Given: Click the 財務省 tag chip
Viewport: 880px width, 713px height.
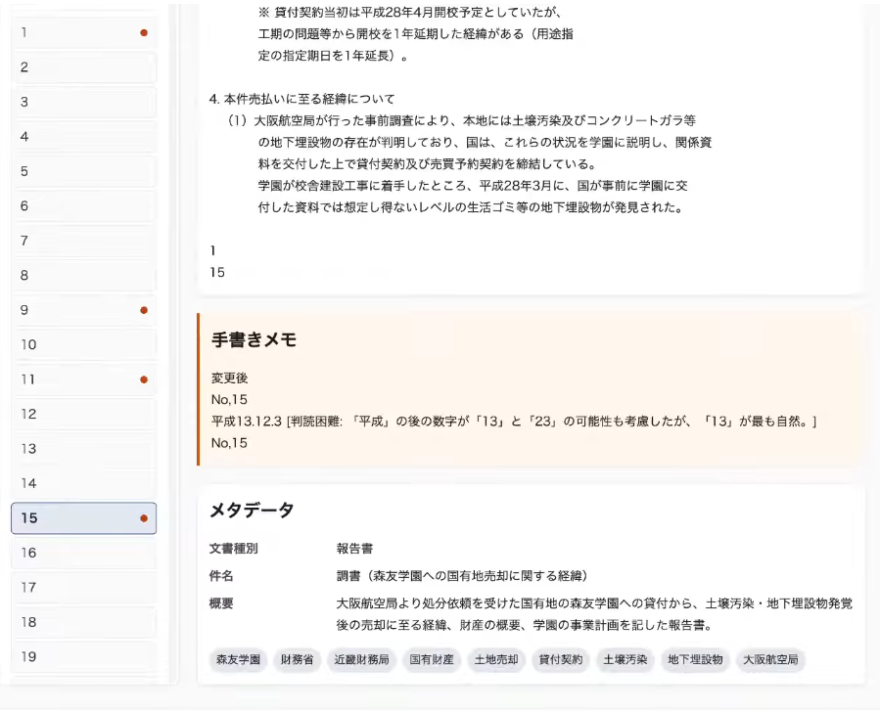Looking at the screenshot, I should tap(297, 660).
